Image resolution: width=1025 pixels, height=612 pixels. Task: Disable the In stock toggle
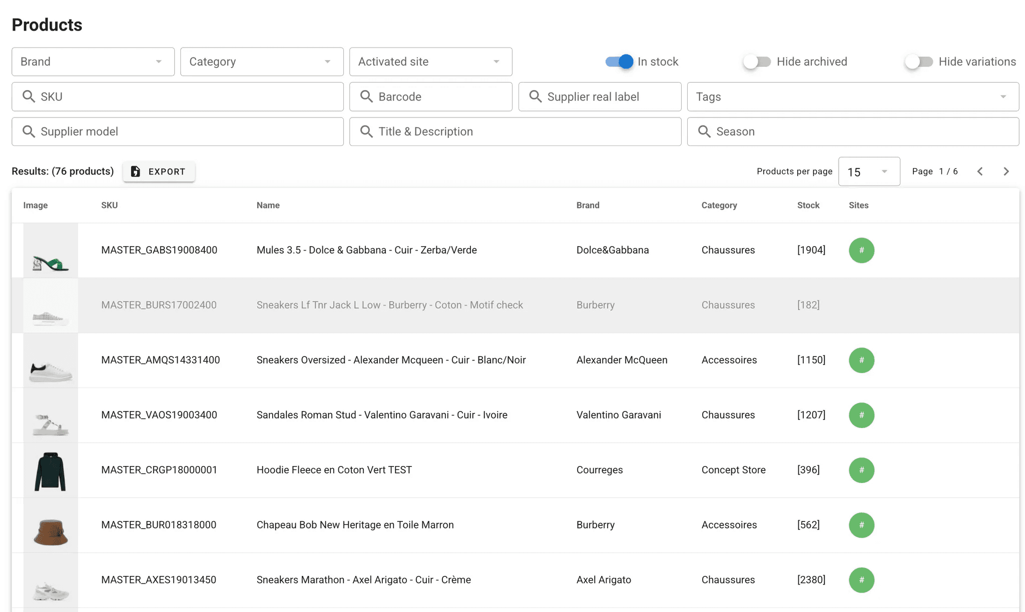(x=620, y=61)
